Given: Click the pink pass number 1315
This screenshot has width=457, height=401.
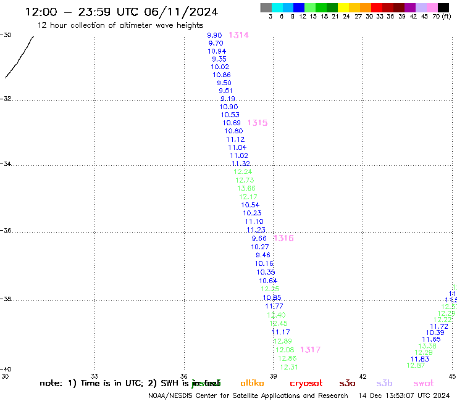Looking at the screenshot, I should [258, 123].
